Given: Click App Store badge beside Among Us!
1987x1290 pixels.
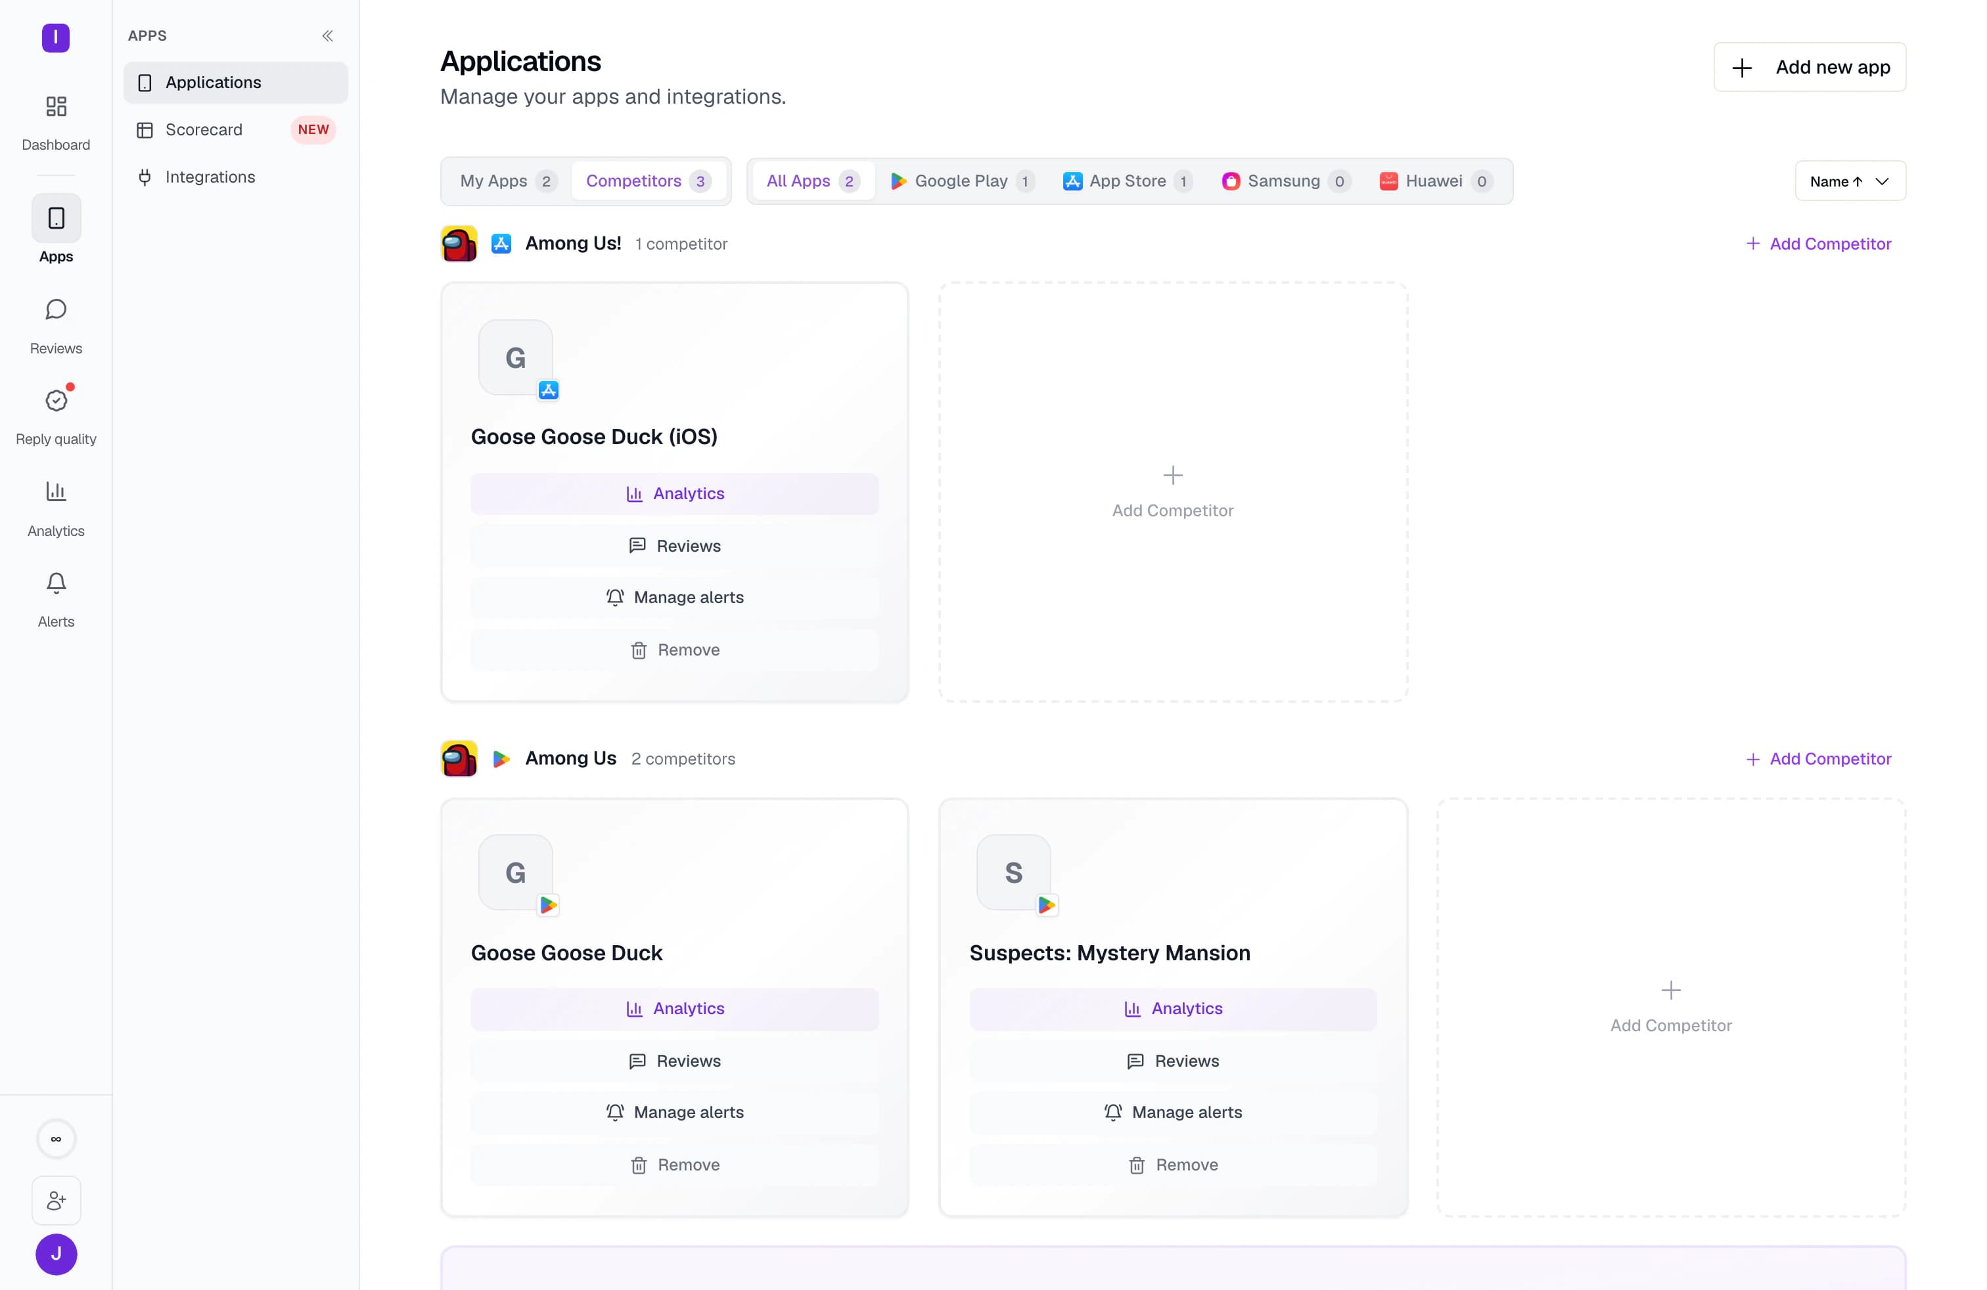Looking at the screenshot, I should pyautogui.click(x=501, y=244).
